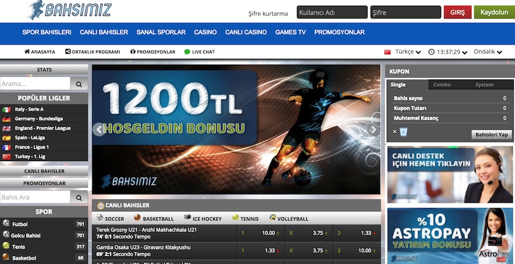Open the Casino menu item
This screenshot has height=264, width=515.
point(205,32)
